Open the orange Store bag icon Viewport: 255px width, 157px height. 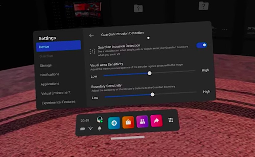pos(128,122)
